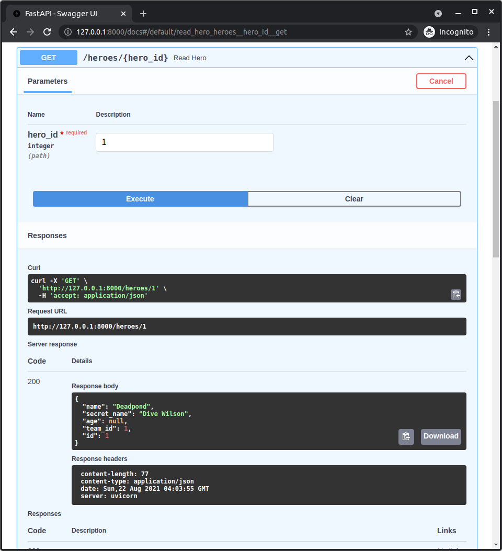The height and width of the screenshot is (551, 502).
Task: Expand the GET operation chevron
Action: point(469,58)
